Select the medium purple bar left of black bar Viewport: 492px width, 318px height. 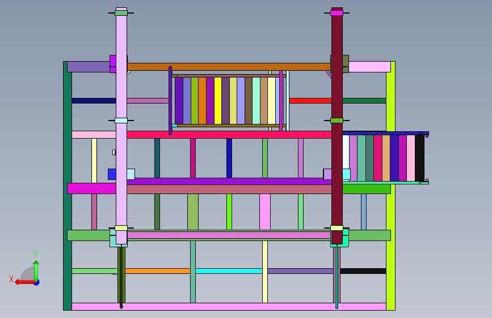(301, 271)
